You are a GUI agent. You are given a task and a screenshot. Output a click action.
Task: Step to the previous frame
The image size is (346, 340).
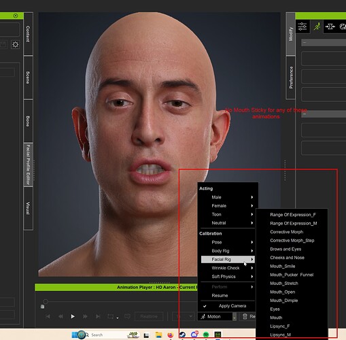click(x=60, y=316)
